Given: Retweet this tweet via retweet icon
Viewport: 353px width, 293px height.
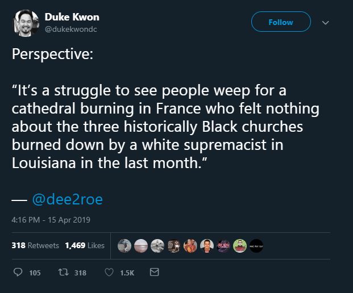Looking at the screenshot, I should pyautogui.click(x=63, y=273).
